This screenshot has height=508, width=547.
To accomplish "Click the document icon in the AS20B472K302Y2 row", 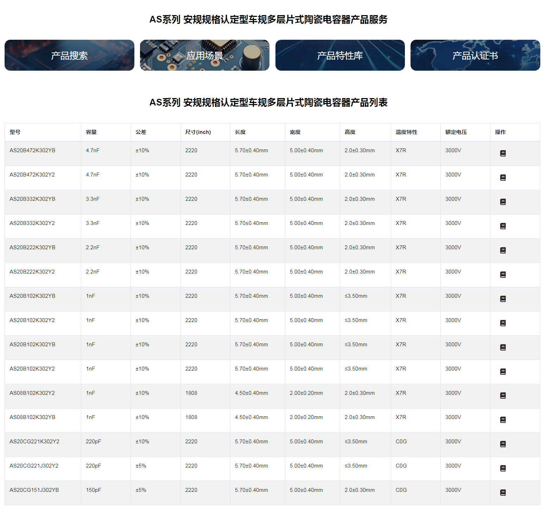I will [503, 178].
